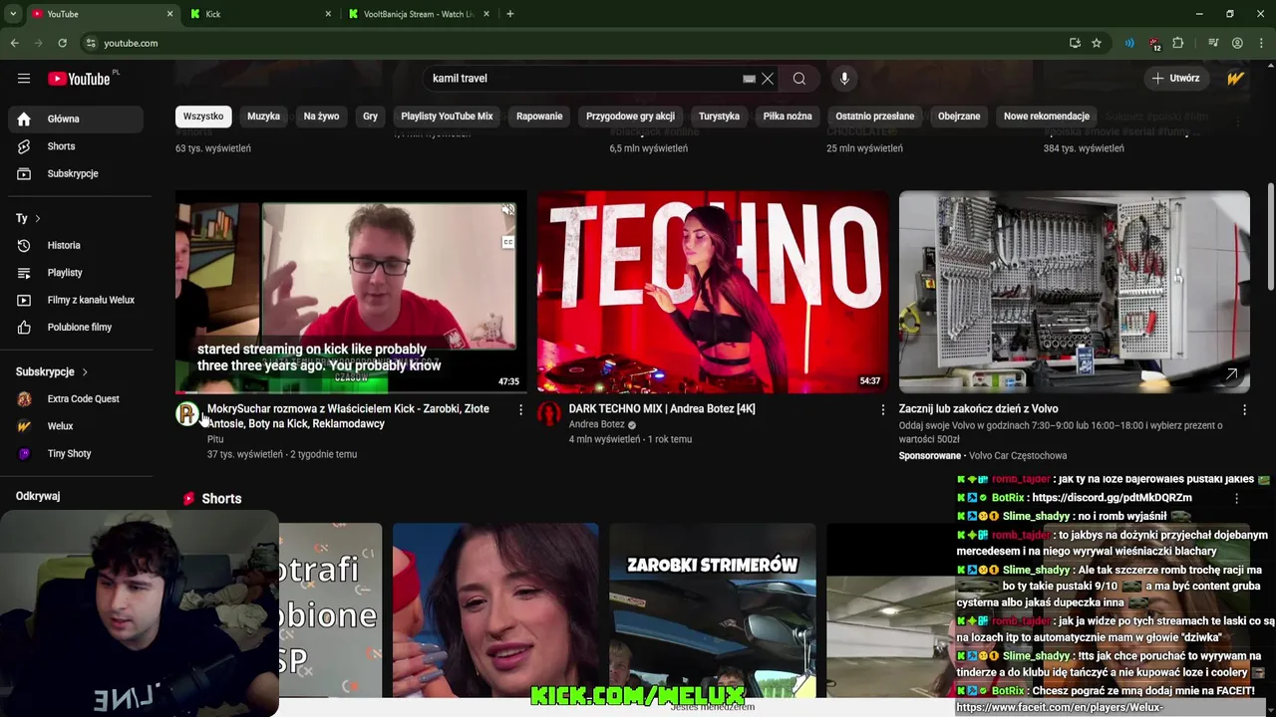Close the YouTube browser tab
The image size is (1276, 717).
[169, 14]
